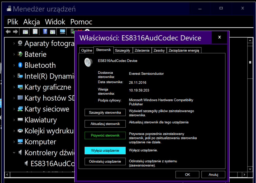Switch to the Zdarzenia tab

coord(142,50)
